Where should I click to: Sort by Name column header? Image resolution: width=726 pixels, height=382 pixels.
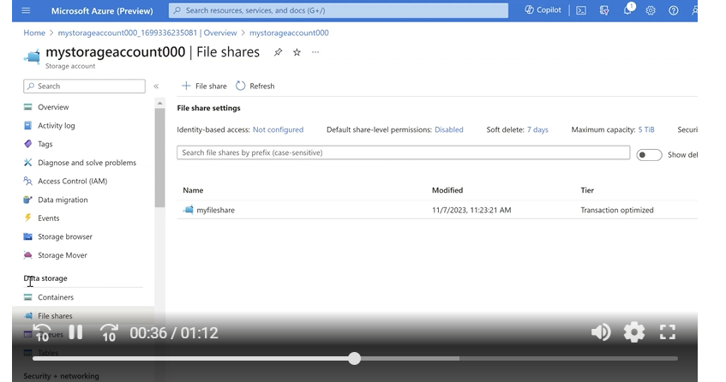coord(193,190)
